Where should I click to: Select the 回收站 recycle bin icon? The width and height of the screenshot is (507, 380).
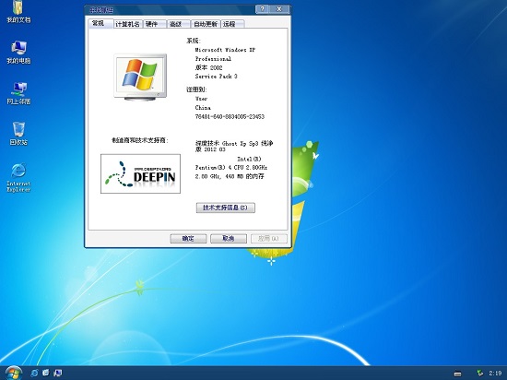18,134
